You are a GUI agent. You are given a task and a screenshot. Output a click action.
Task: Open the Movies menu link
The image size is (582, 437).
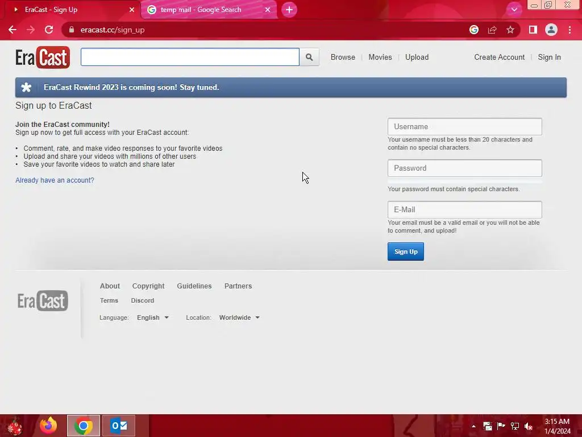tap(380, 57)
